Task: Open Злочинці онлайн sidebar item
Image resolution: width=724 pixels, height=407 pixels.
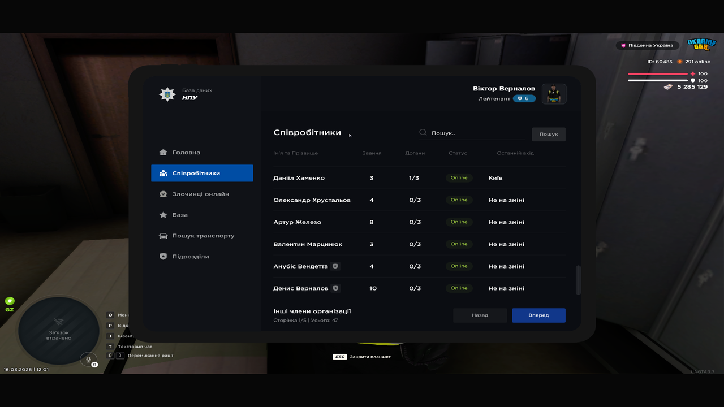Action: click(x=202, y=194)
